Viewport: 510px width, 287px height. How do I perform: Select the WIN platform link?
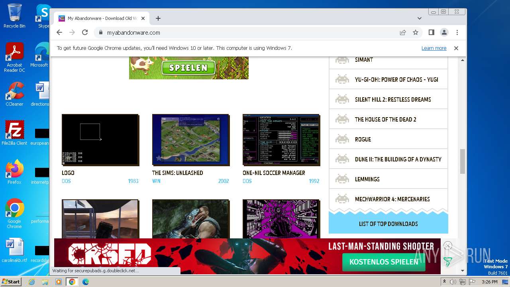coord(156,181)
